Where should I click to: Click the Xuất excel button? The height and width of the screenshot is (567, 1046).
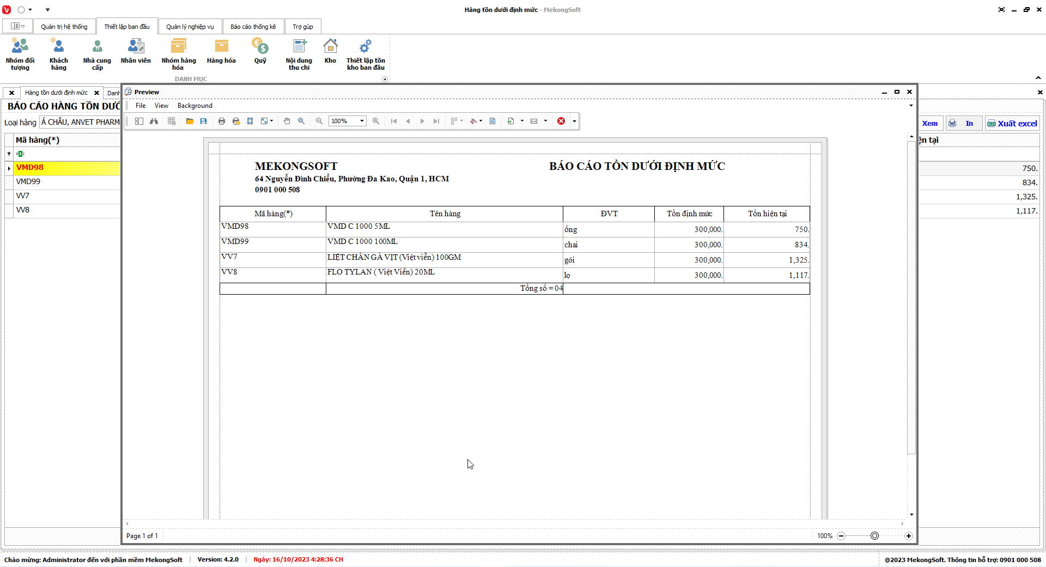tap(1012, 124)
